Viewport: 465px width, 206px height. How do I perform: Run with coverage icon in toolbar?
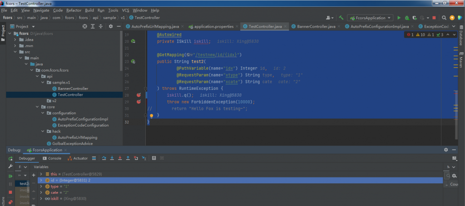415,18
